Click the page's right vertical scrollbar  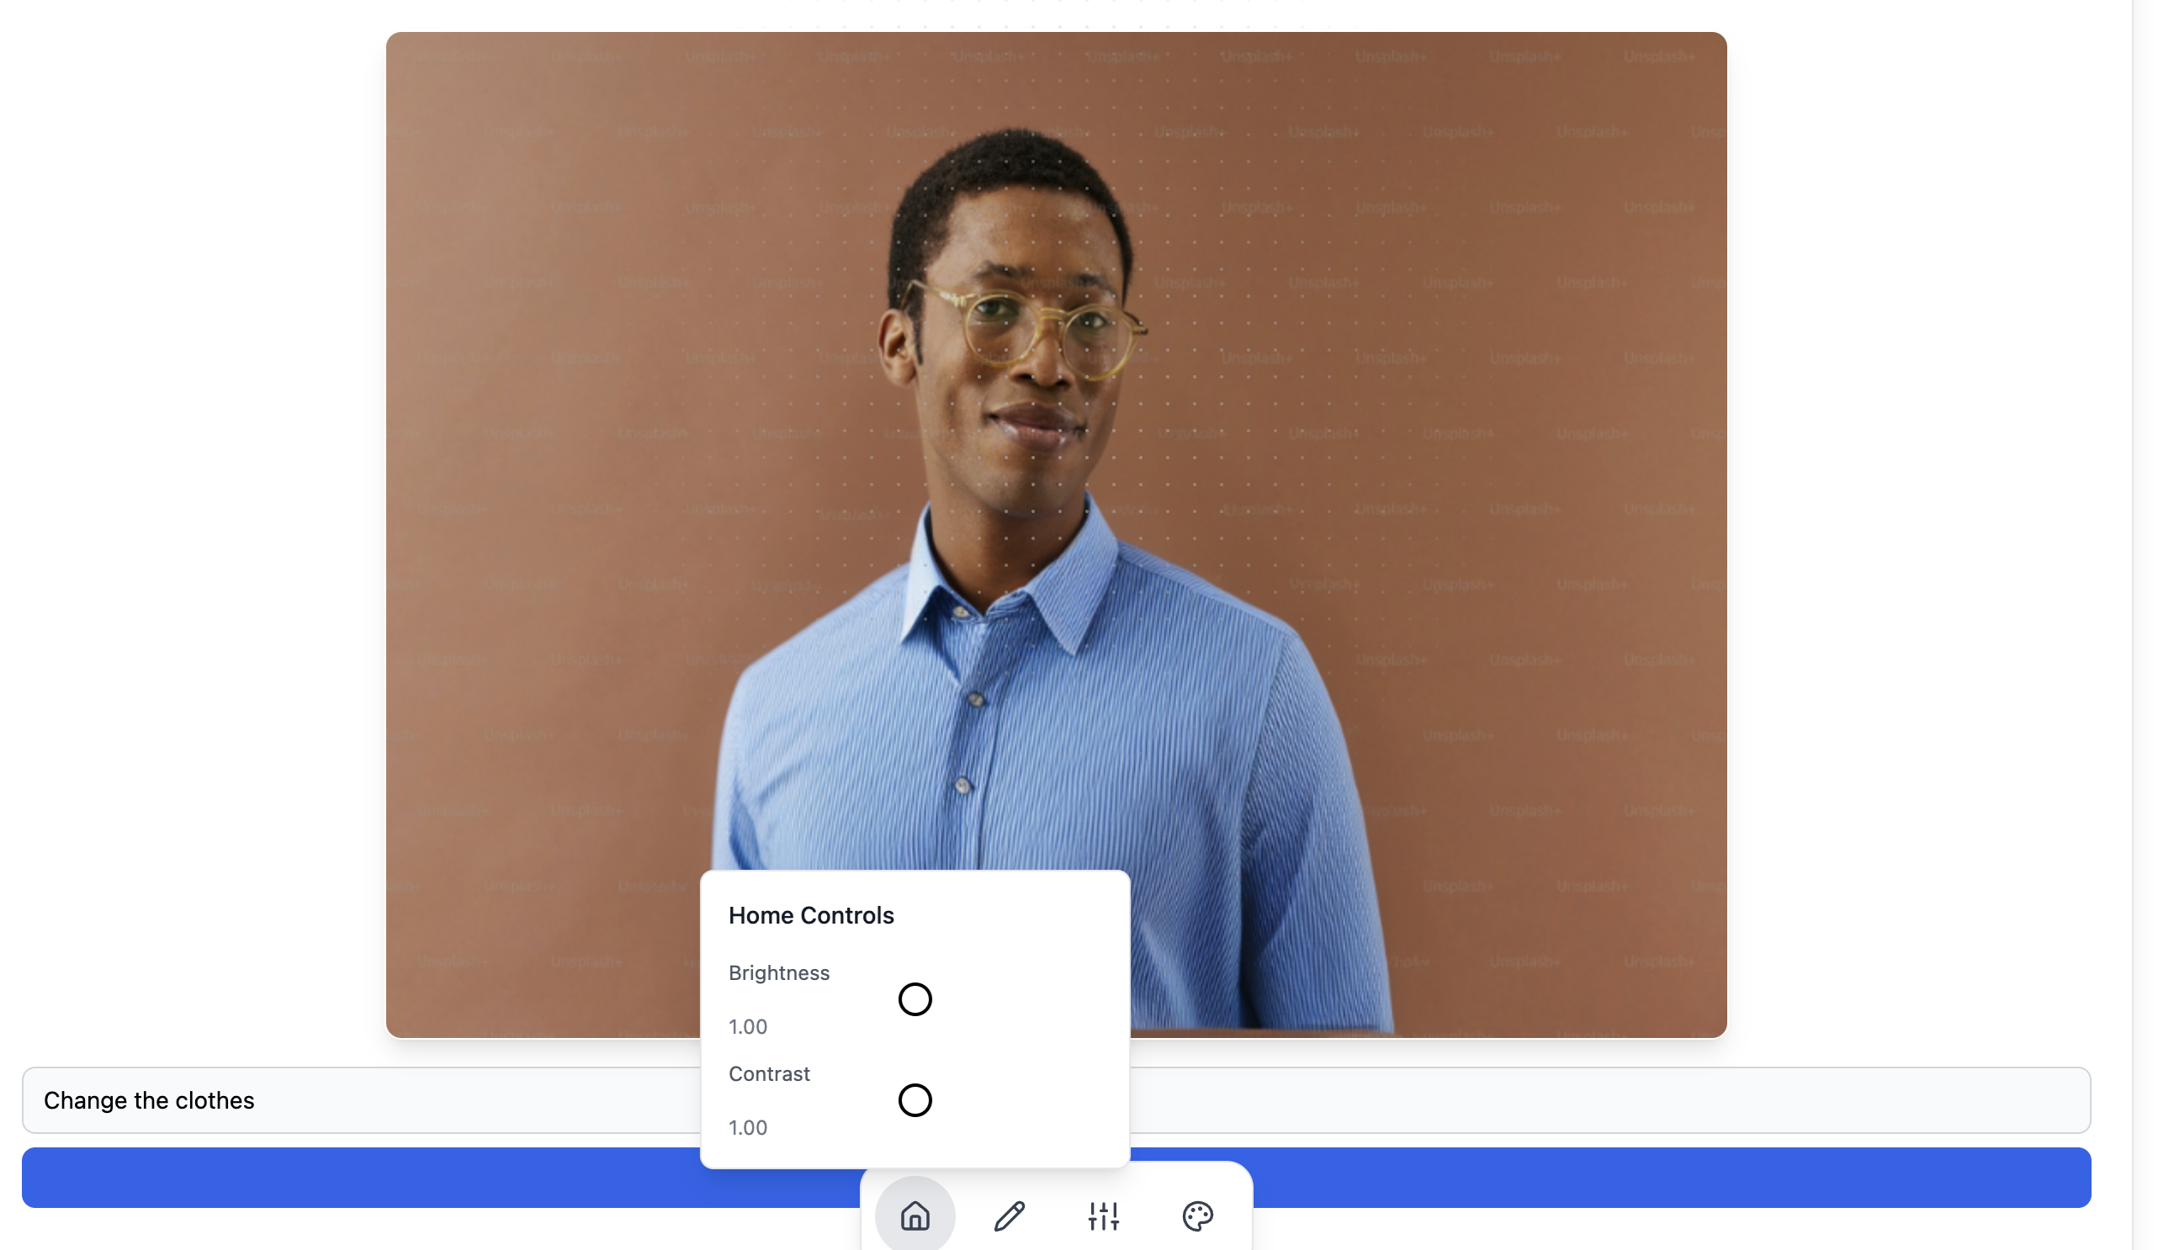[2152, 601]
